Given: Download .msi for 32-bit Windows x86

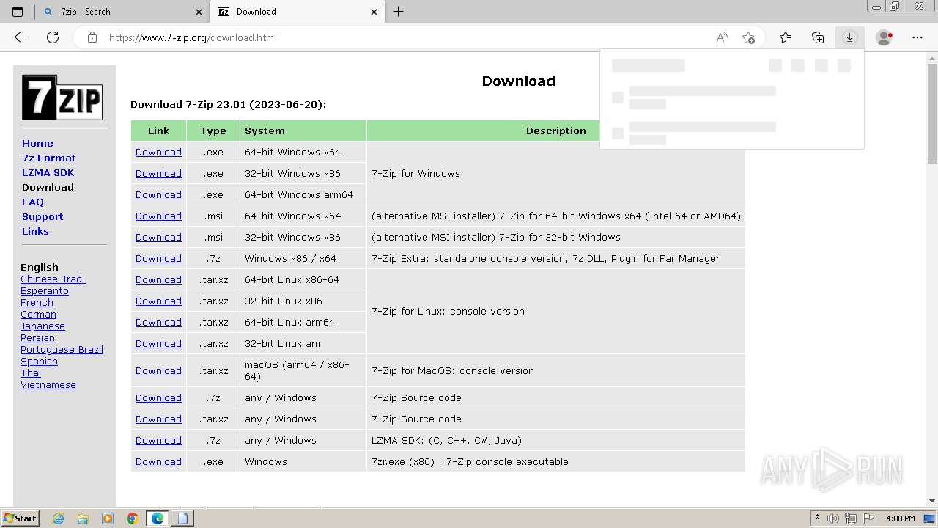Looking at the screenshot, I should [x=158, y=237].
